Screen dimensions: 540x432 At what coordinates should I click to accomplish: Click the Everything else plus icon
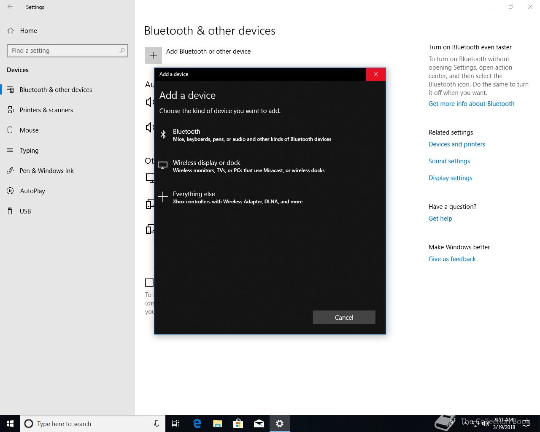click(x=163, y=197)
